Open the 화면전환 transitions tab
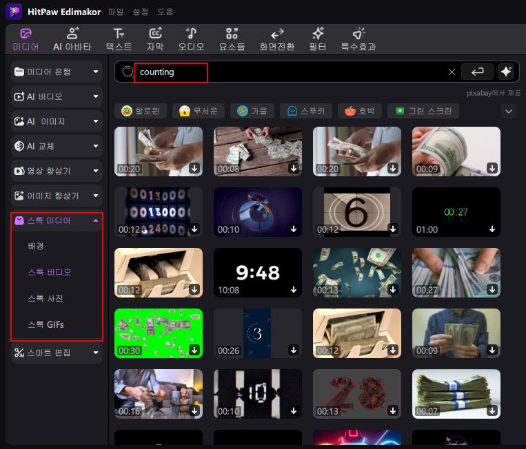This screenshot has width=526, height=449. pos(277,39)
